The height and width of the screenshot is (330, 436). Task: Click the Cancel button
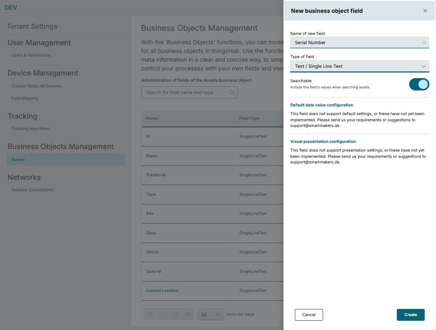pyautogui.click(x=309, y=315)
